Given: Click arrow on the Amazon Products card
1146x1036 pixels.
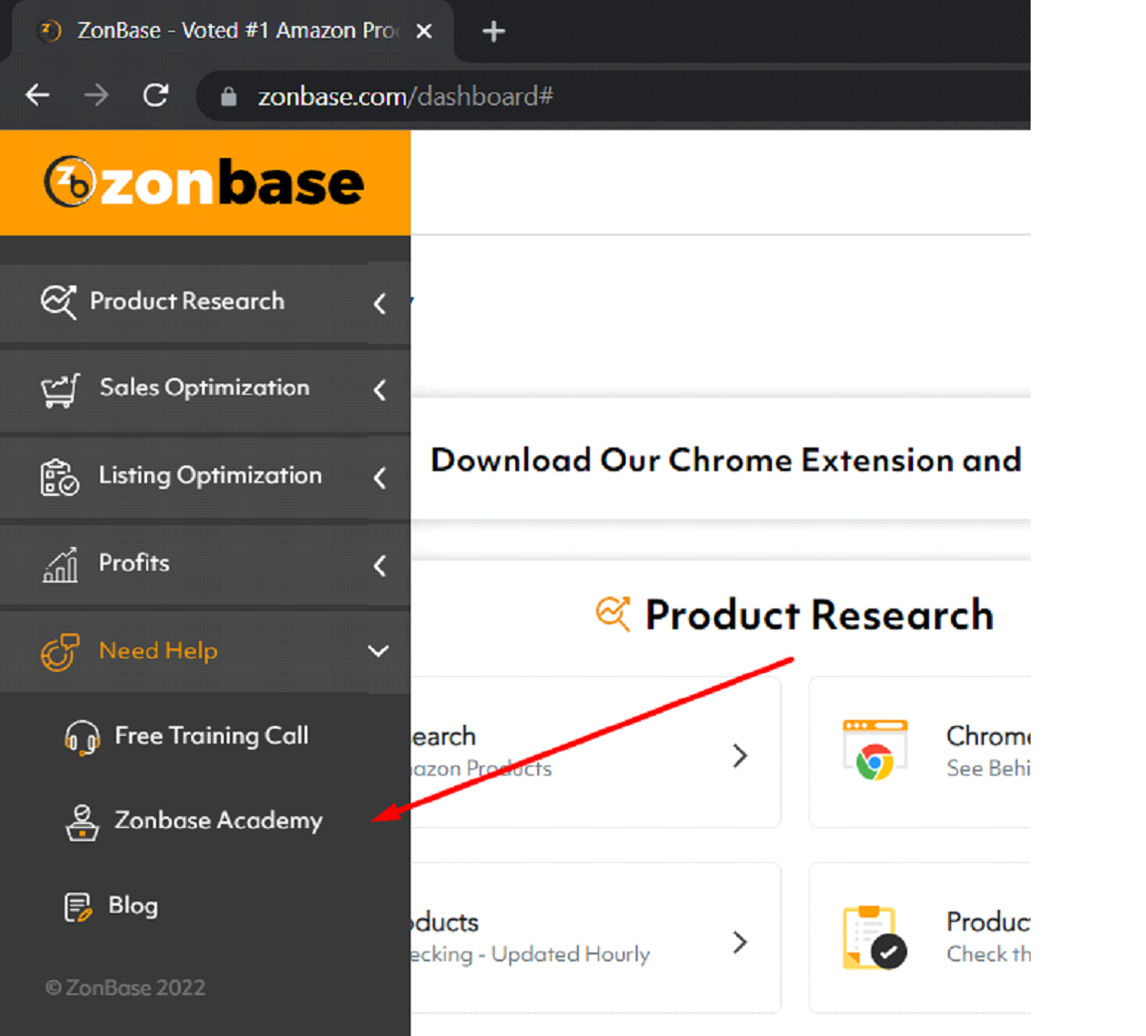Looking at the screenshot, I should 740,756.
